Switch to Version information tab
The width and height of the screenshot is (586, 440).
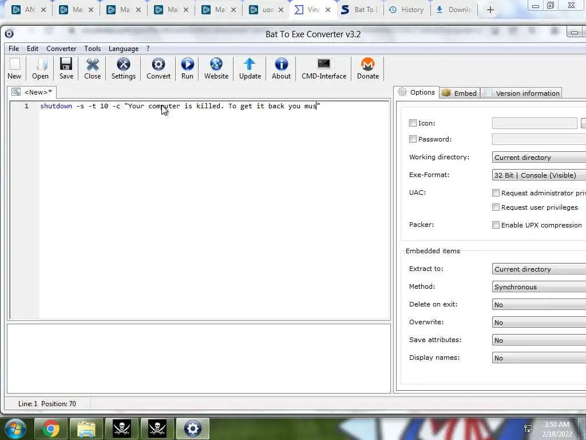click(522, 93)
